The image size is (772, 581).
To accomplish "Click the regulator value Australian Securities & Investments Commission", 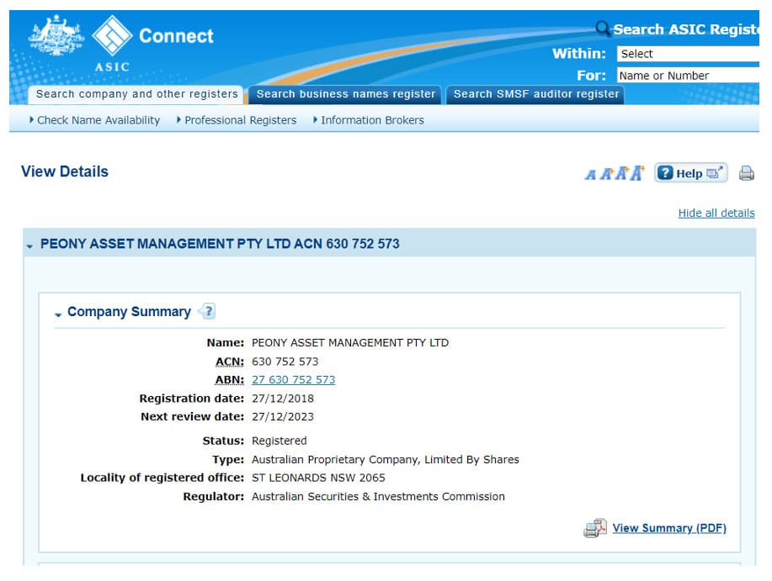I will [x=378, y=496].
